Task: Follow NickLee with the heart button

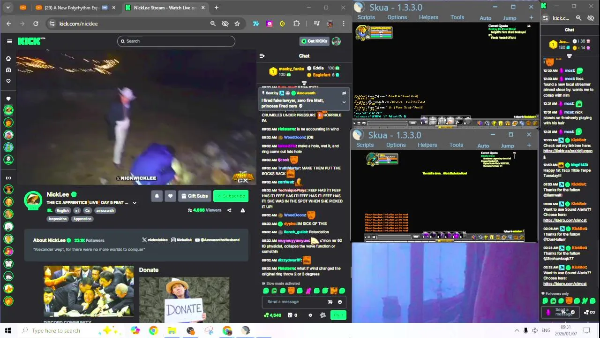Action: coord(171,196)
